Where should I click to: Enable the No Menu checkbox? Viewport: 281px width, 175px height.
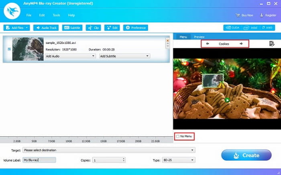tap(178, 137)
